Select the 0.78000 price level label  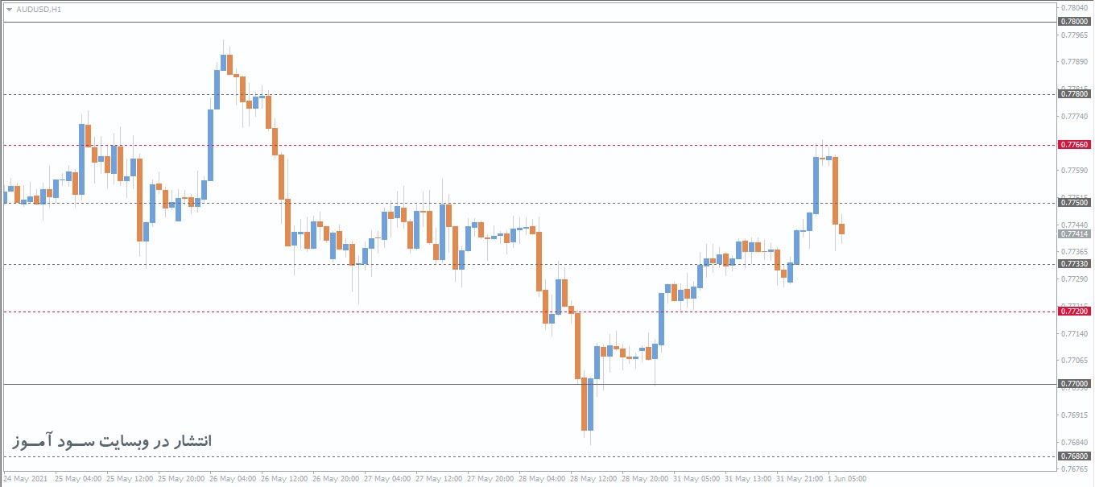point(1075,22)
